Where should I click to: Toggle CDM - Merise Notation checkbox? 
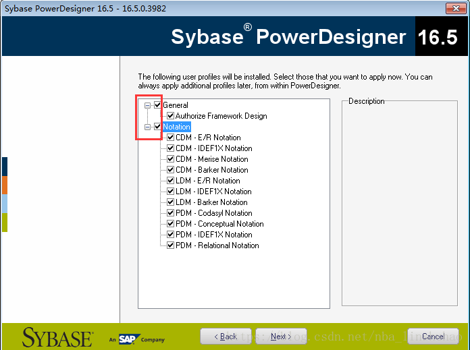point(171,158)
